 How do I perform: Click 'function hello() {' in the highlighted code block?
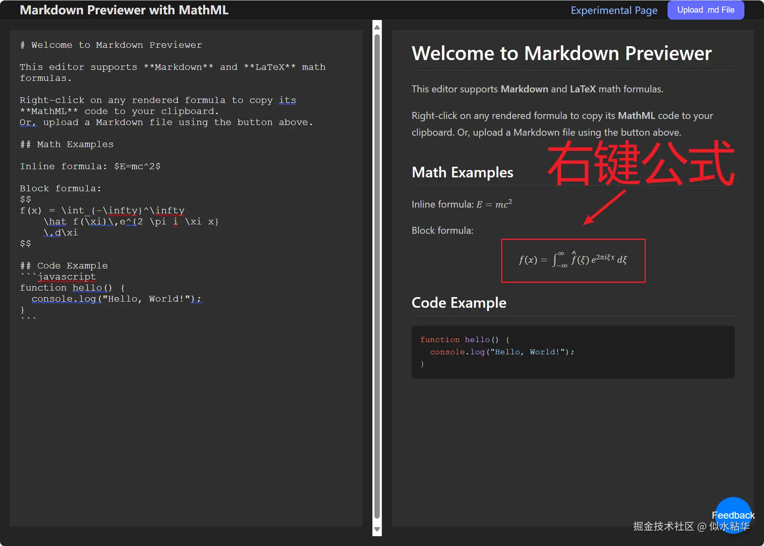465,340
